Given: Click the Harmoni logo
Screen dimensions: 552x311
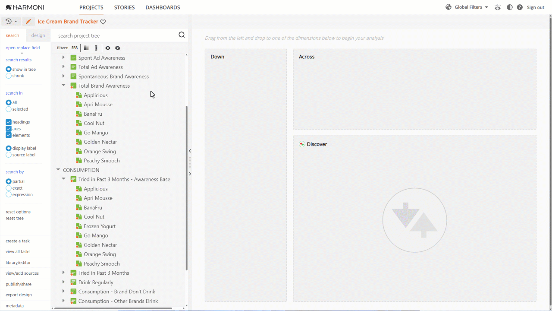Looking at the screenshot, I should point(25,7).
